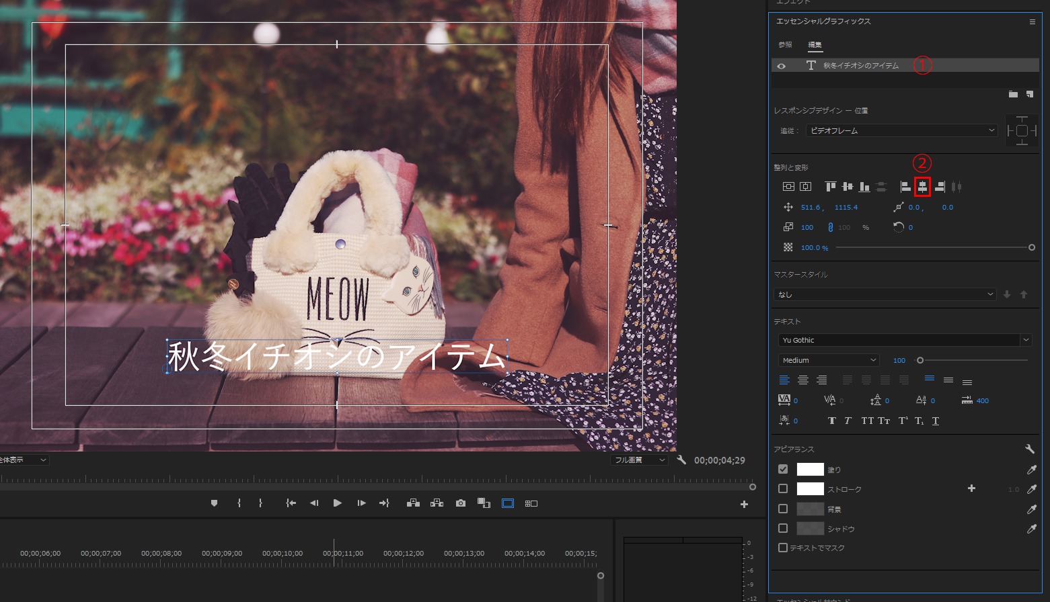Click the 塗り fill color swatch
Screen dimensions: 1050x602
[x=811, y=469]
